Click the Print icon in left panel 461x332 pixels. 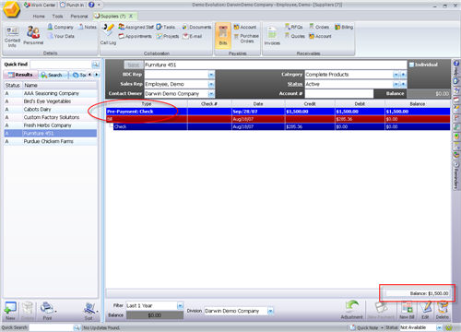click(47, 311)
